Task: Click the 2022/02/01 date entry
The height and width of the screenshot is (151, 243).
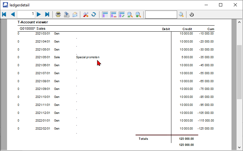Action: 43,129
